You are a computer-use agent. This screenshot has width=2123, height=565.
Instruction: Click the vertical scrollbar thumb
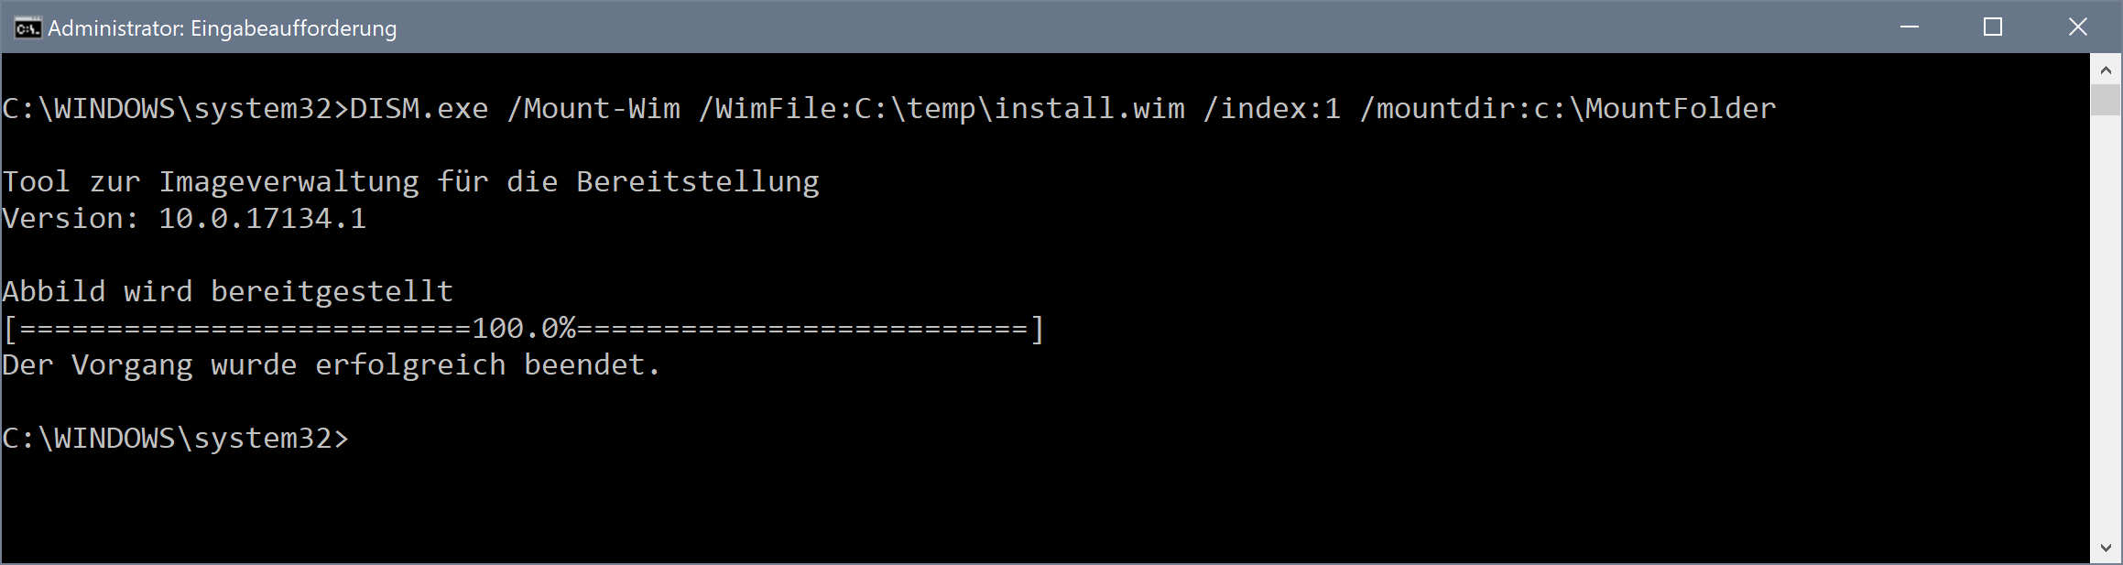[2105, 99]
